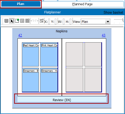This screenshot has height=114, width=125.
Task: Click the add new page icon
Action: coord(17,21)
